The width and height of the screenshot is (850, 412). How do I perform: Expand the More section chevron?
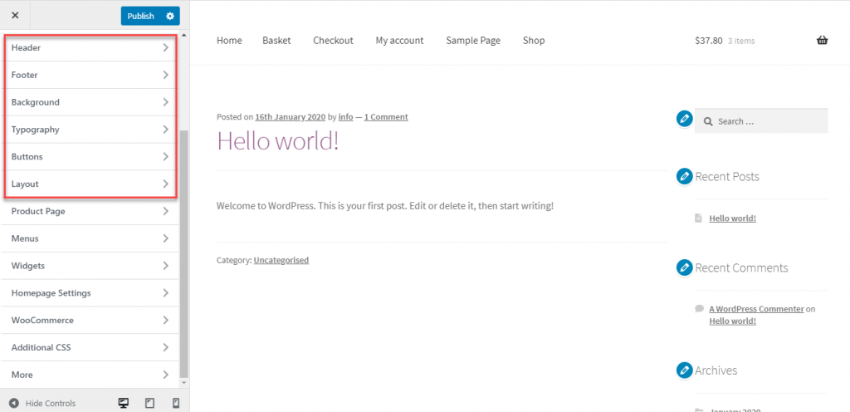[166, 375]
